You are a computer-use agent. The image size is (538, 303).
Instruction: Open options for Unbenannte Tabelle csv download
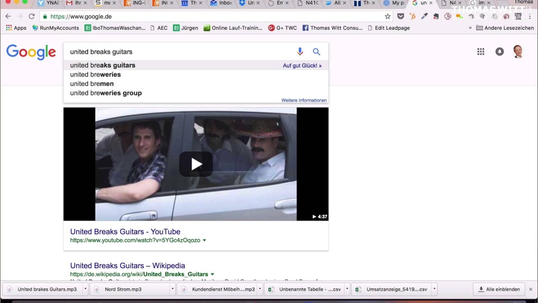[347, 289]
